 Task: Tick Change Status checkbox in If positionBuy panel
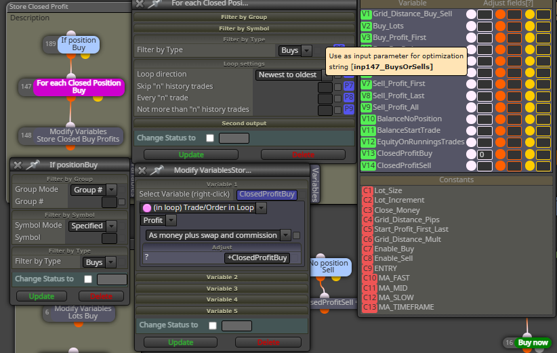tap(88, 279)
